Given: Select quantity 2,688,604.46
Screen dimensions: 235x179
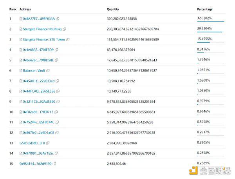Looking at the screenshot, I should [116, 164].
